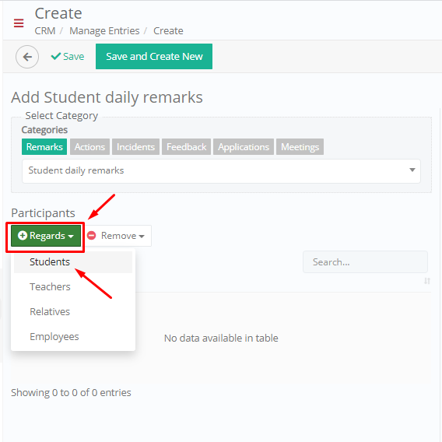This screenshot has height=442, width=442.
Task: Click Save and Create New button
Action: tap(154, 56)
